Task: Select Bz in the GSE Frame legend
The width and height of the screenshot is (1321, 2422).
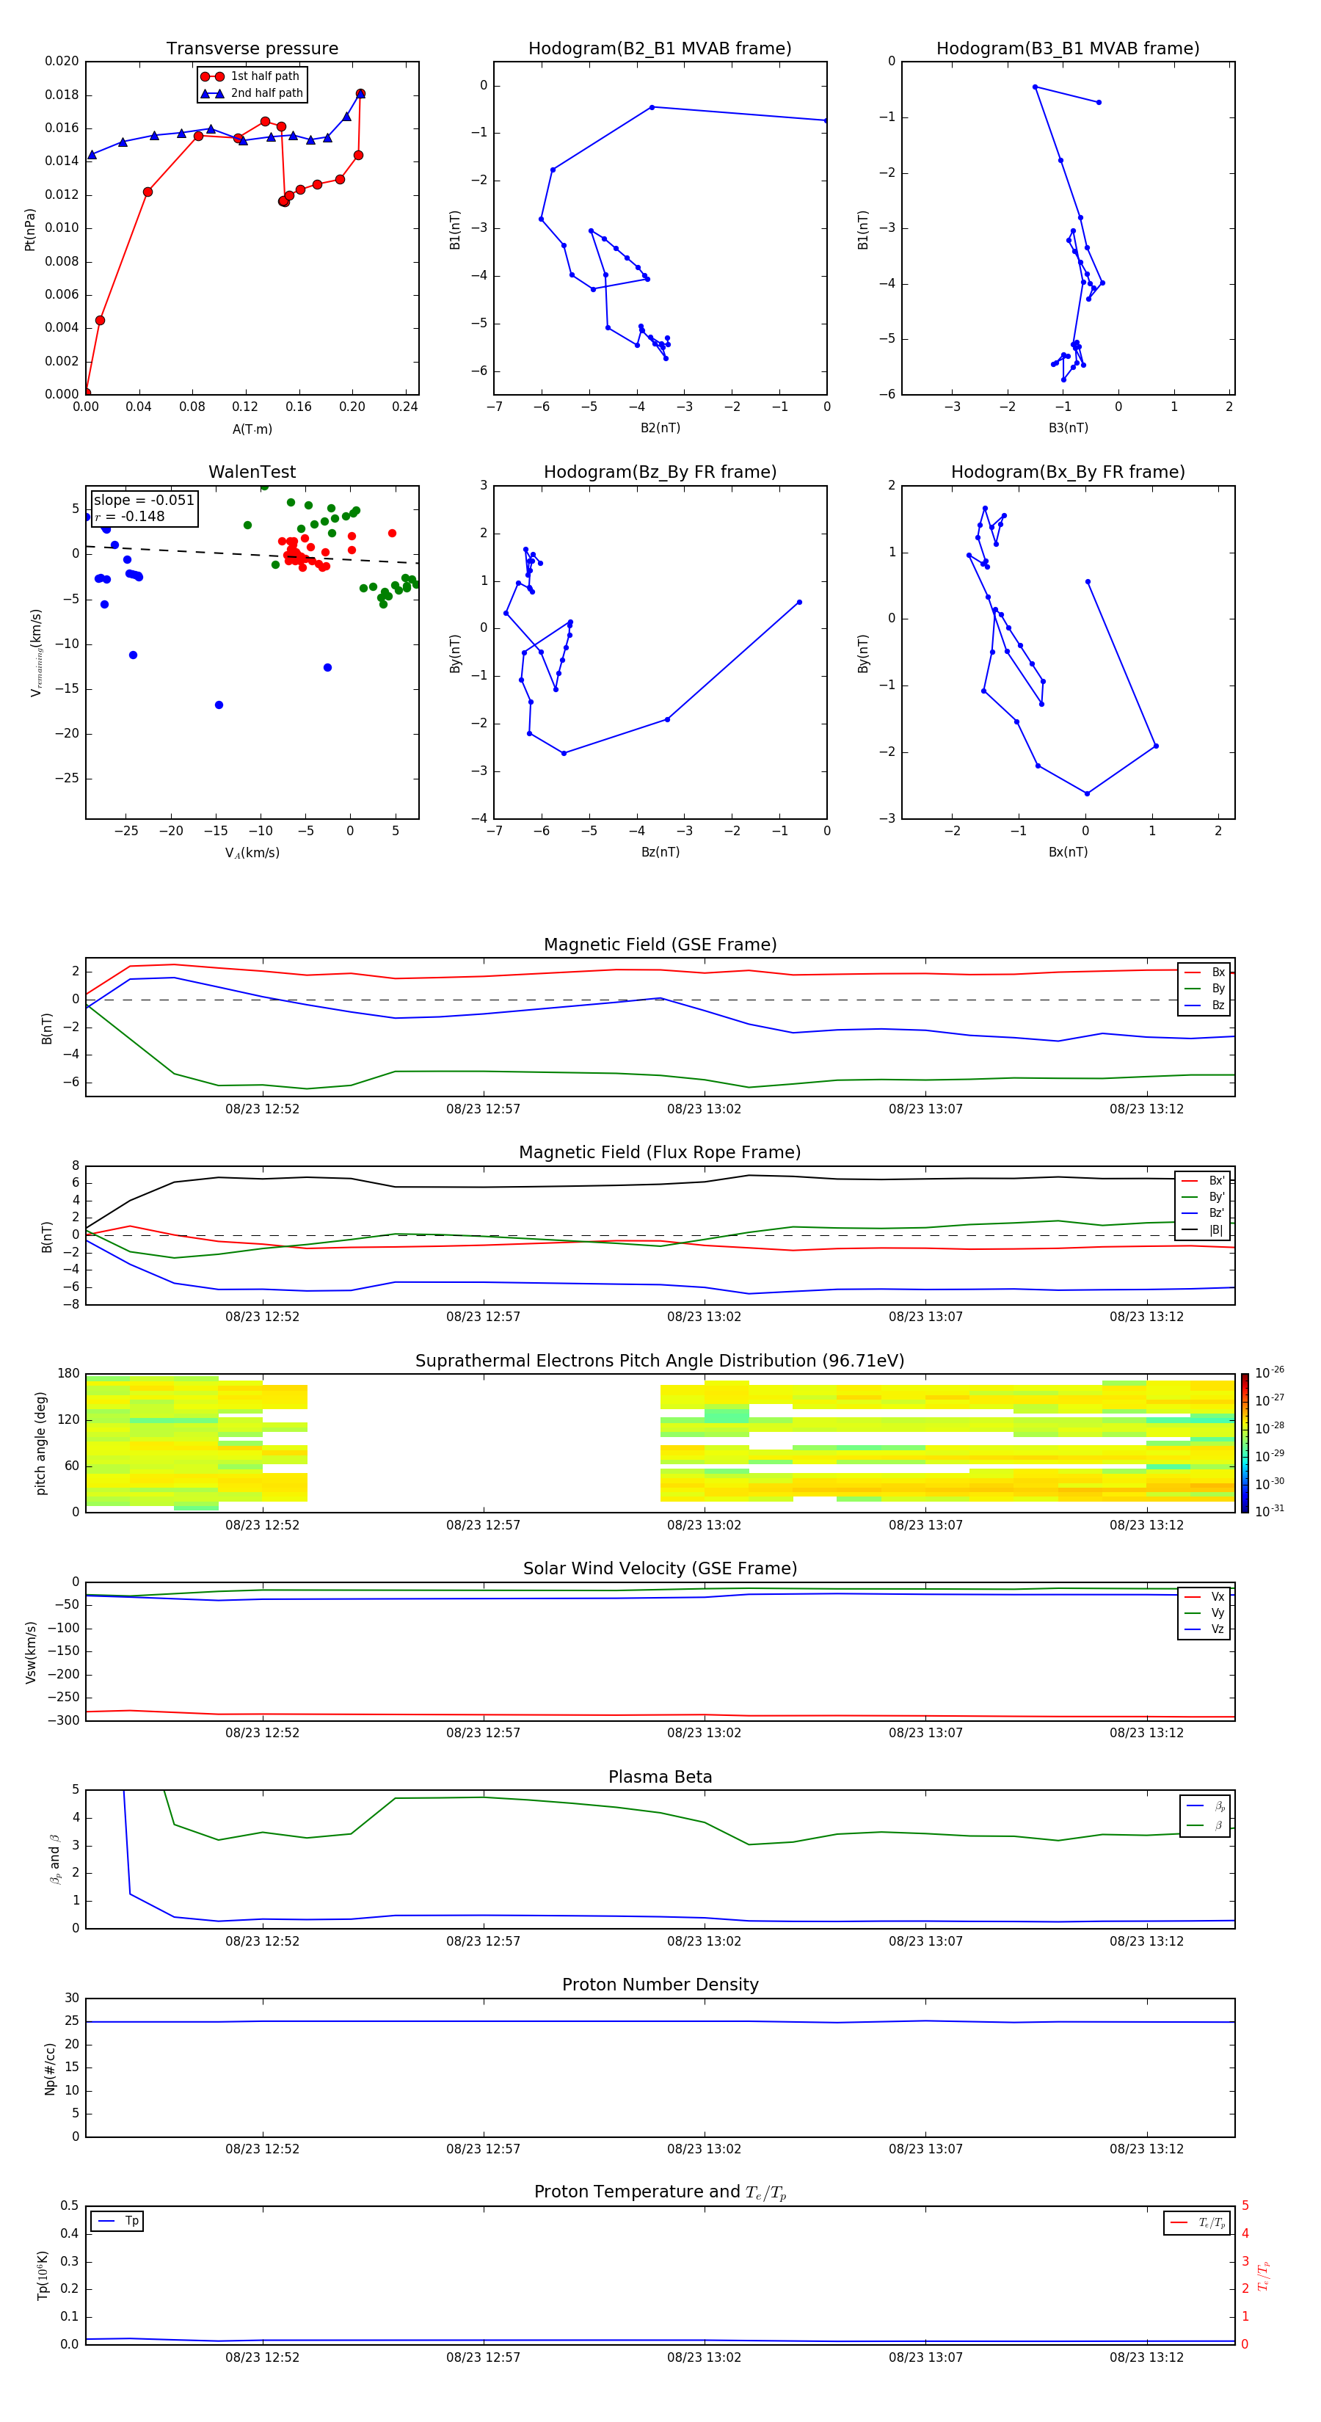Action: pos(1205,1005)
